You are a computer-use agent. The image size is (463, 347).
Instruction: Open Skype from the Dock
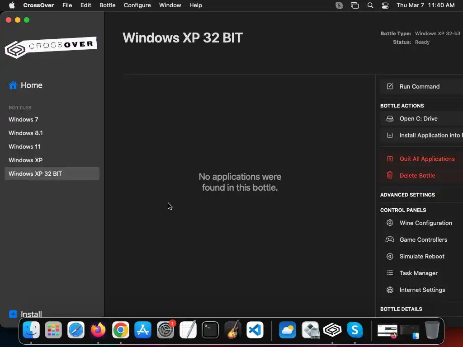(x=354, y=329)
